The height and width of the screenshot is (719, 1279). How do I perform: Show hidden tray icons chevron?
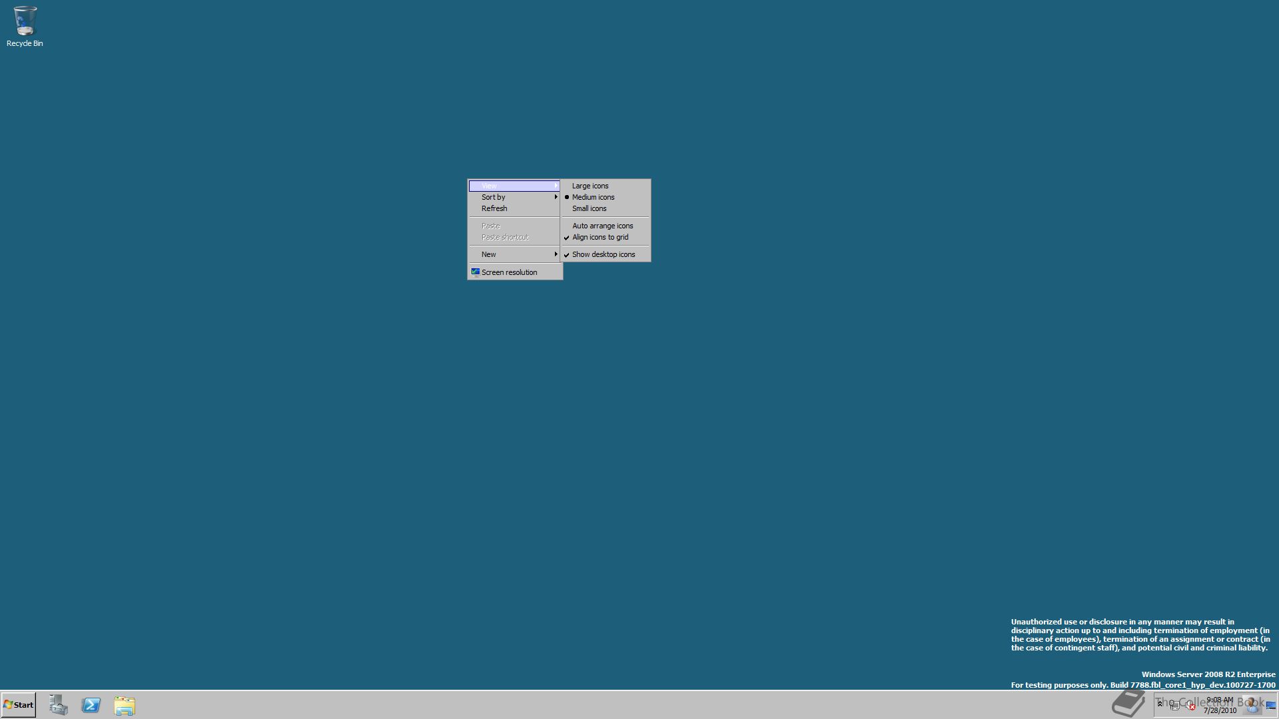1160,704
